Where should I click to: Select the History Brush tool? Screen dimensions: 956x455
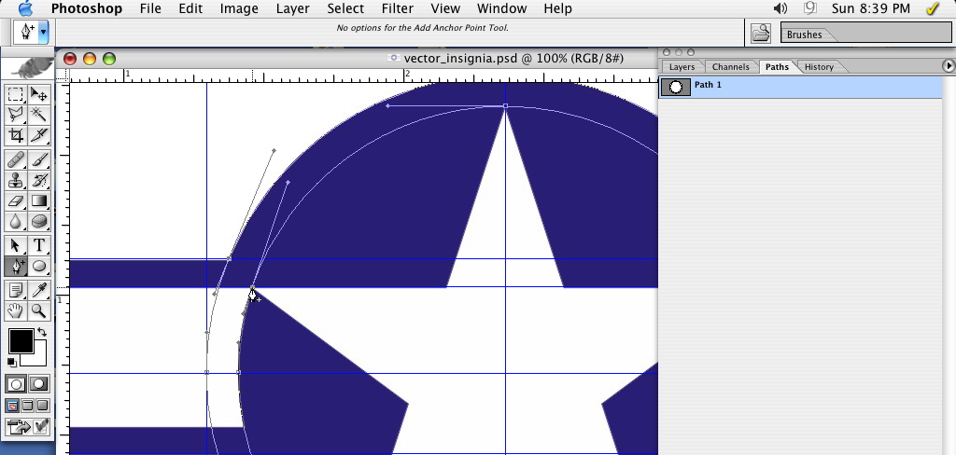(39, 180)
